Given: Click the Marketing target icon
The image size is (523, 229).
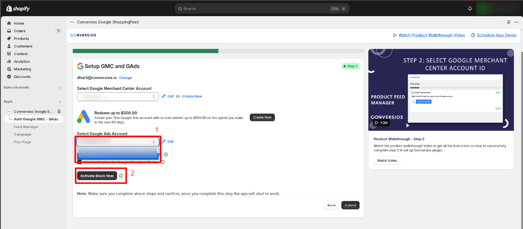Looking at the screenshot, I should pyautogui.click(x=9, y=69).
